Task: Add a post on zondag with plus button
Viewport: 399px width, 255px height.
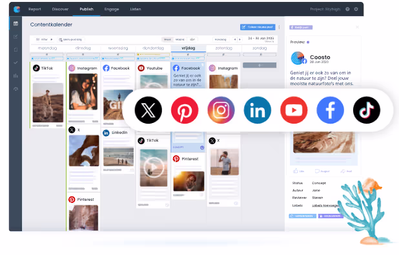Action: (260, 65)
